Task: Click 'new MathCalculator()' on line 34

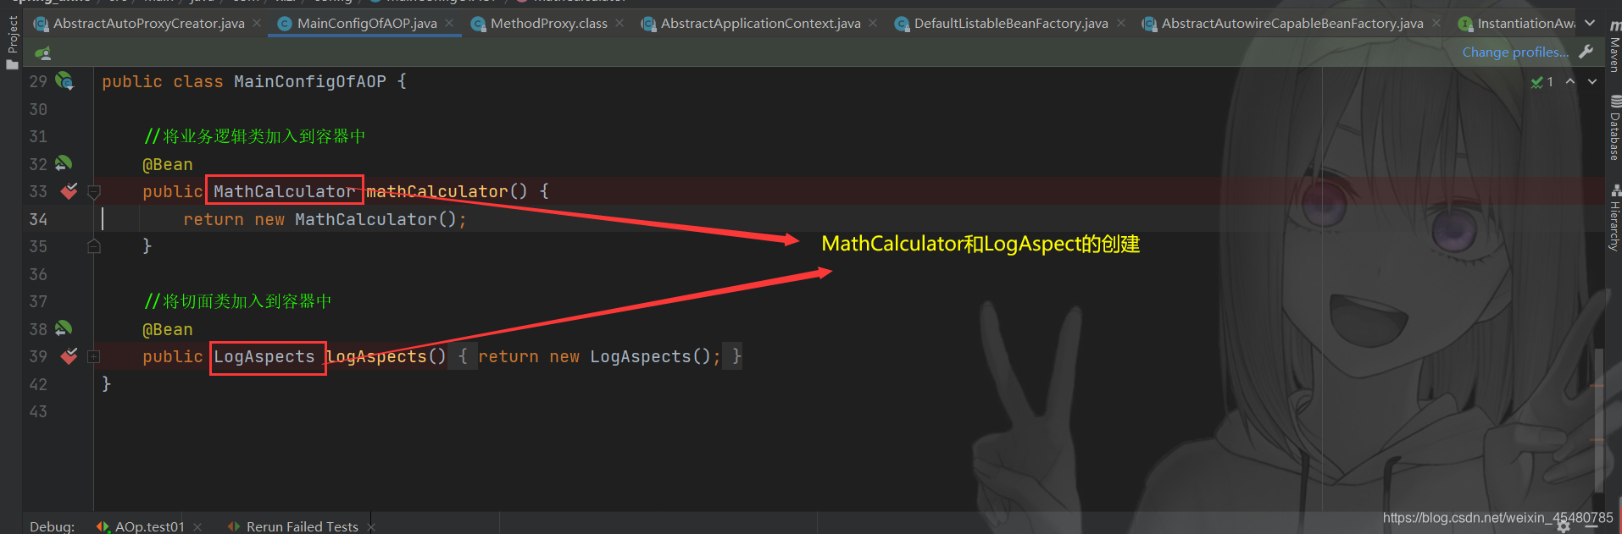Action: (356, 219)
